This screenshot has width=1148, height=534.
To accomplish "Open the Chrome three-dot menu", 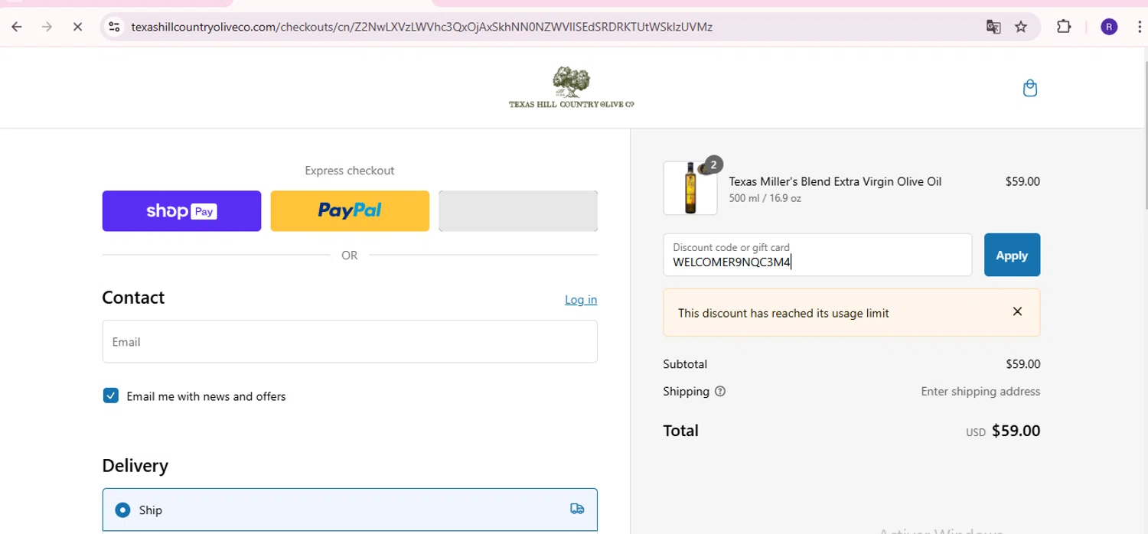I will point(1140,27).
